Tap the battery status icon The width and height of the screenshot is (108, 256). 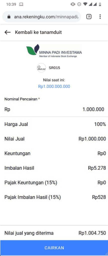[100, 4]
